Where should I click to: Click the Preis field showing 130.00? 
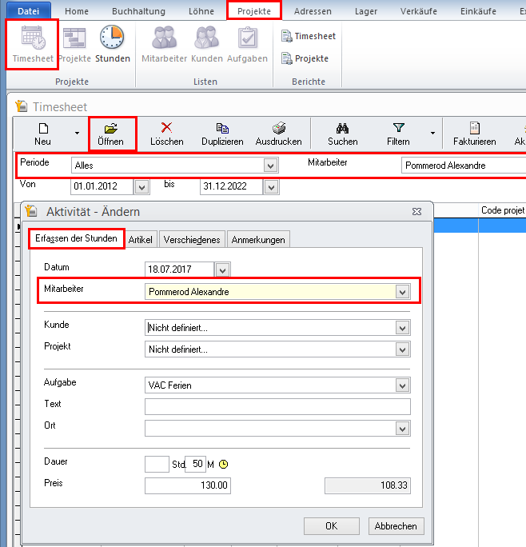(x=188, y=485)
